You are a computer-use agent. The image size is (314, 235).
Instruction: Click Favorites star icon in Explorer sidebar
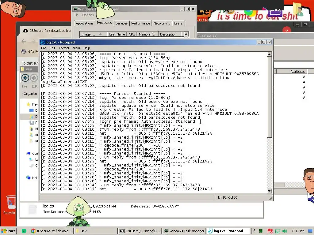click(x=29, y=104)
